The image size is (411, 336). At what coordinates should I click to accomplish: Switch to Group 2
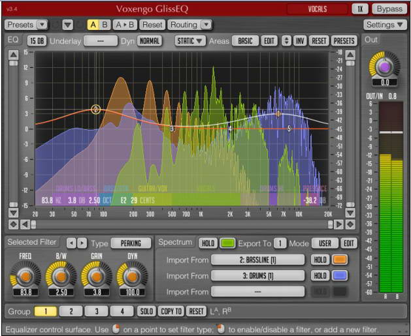(x=71, y=311)
